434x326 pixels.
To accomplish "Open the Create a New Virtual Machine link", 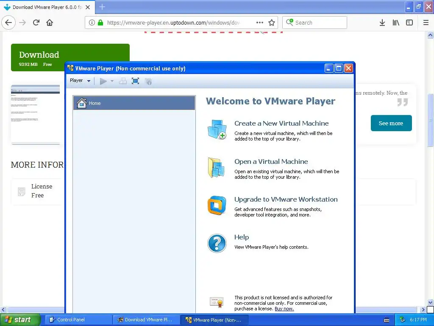I will [281, 124].
